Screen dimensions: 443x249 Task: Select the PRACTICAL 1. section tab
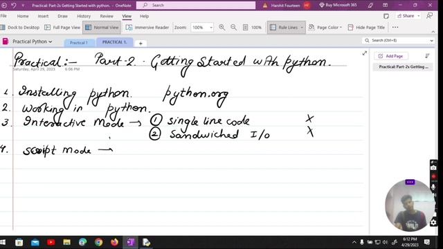[114, 42]
